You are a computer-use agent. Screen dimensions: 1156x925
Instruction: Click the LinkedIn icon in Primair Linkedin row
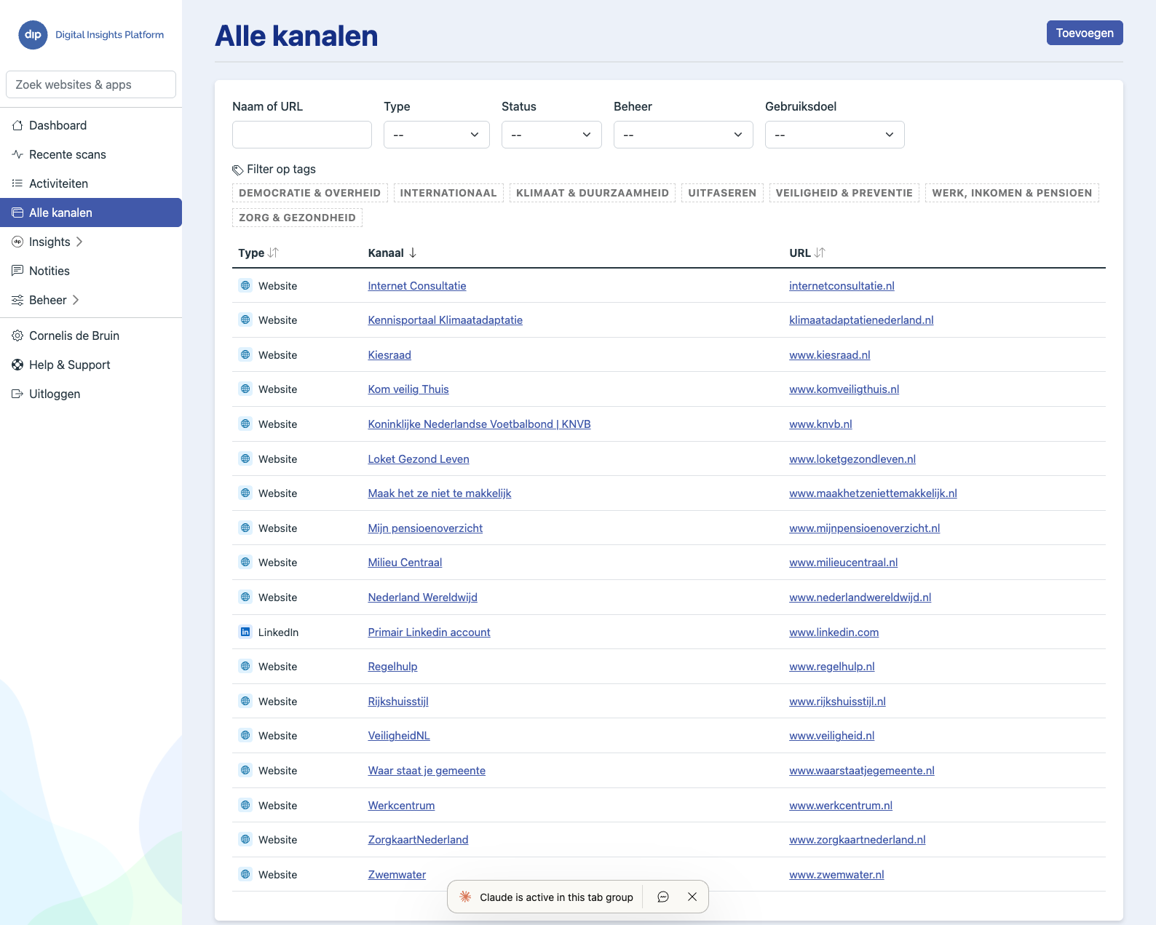coord(245,632)
